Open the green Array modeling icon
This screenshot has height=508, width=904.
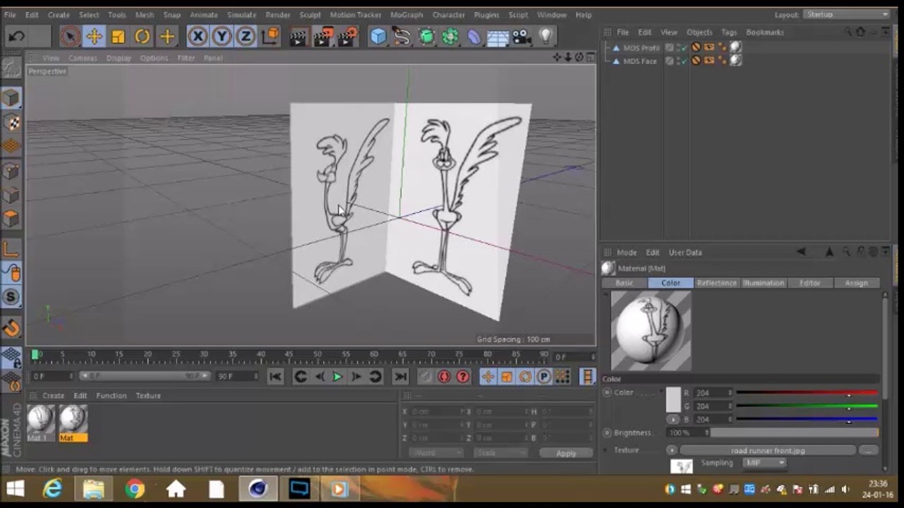(x=450, y=36)
